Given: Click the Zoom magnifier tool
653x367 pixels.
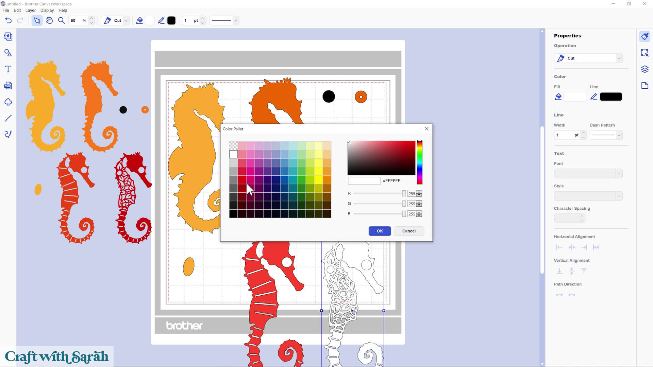Looking at the screenshot, I should 61,20.
